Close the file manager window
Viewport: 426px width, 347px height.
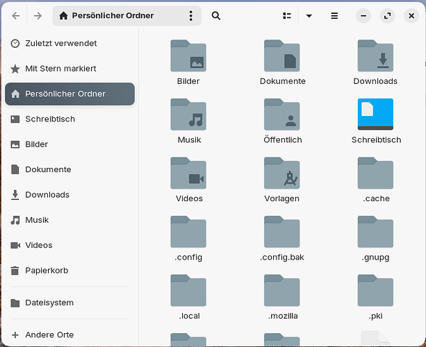[411, 16]
